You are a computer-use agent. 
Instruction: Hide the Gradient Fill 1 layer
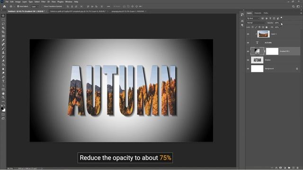coord(248,51)
